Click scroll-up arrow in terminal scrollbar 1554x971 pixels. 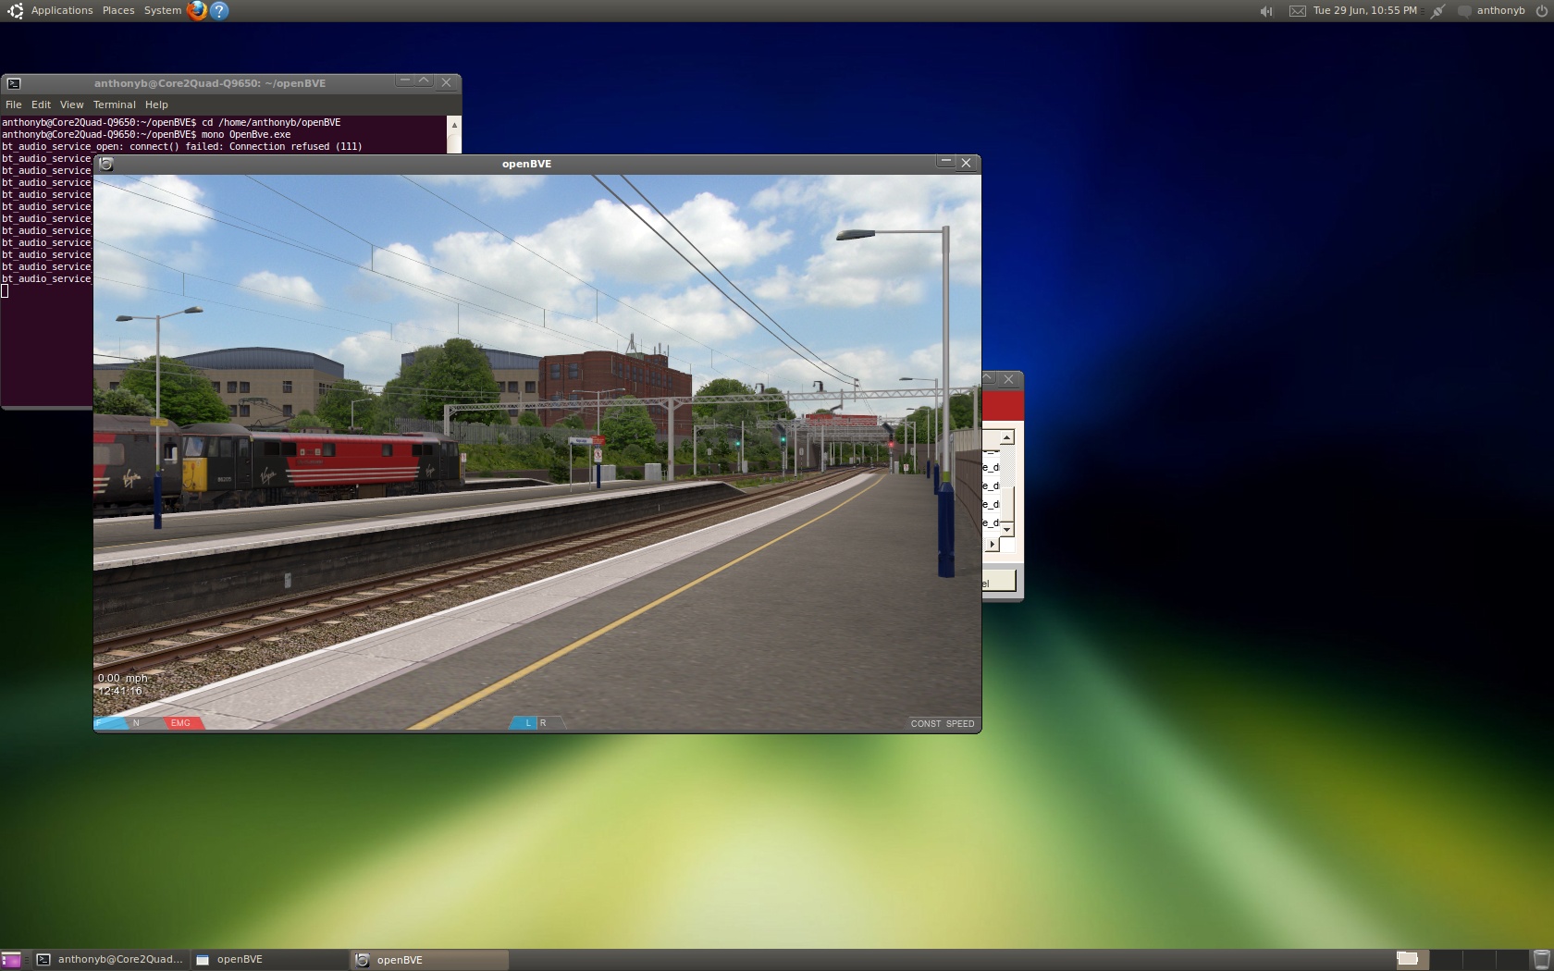454,125
